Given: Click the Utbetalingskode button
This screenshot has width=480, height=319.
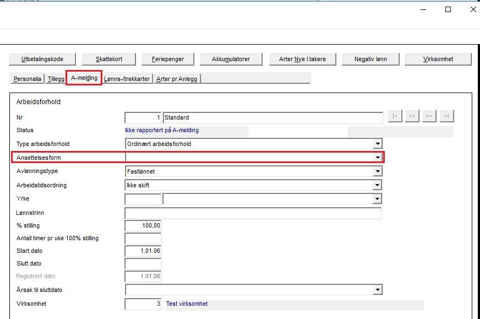Looking at the screenshot, I should pos(42,59).
